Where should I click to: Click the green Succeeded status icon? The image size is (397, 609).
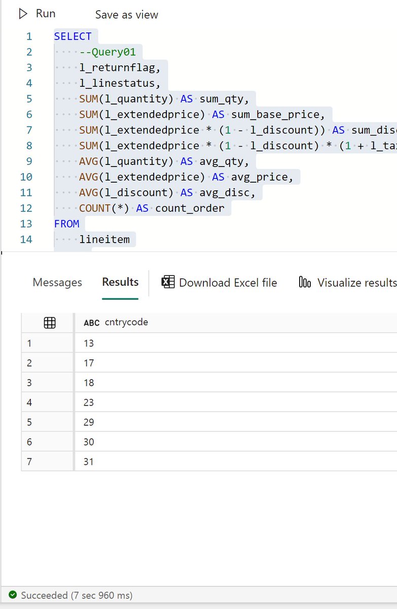tap(12, 595)
